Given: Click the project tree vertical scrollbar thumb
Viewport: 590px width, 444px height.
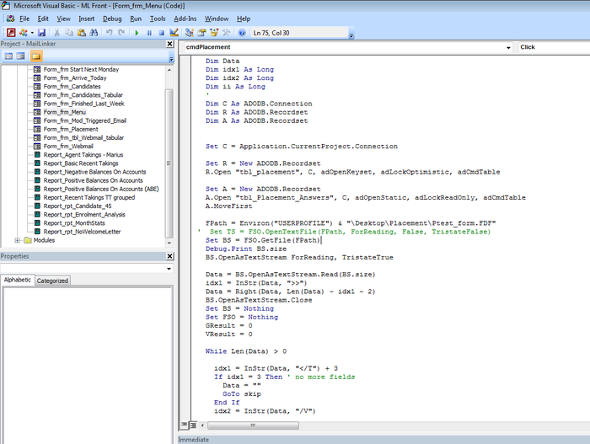Looking at the screenshot, I should click(169, 163).
